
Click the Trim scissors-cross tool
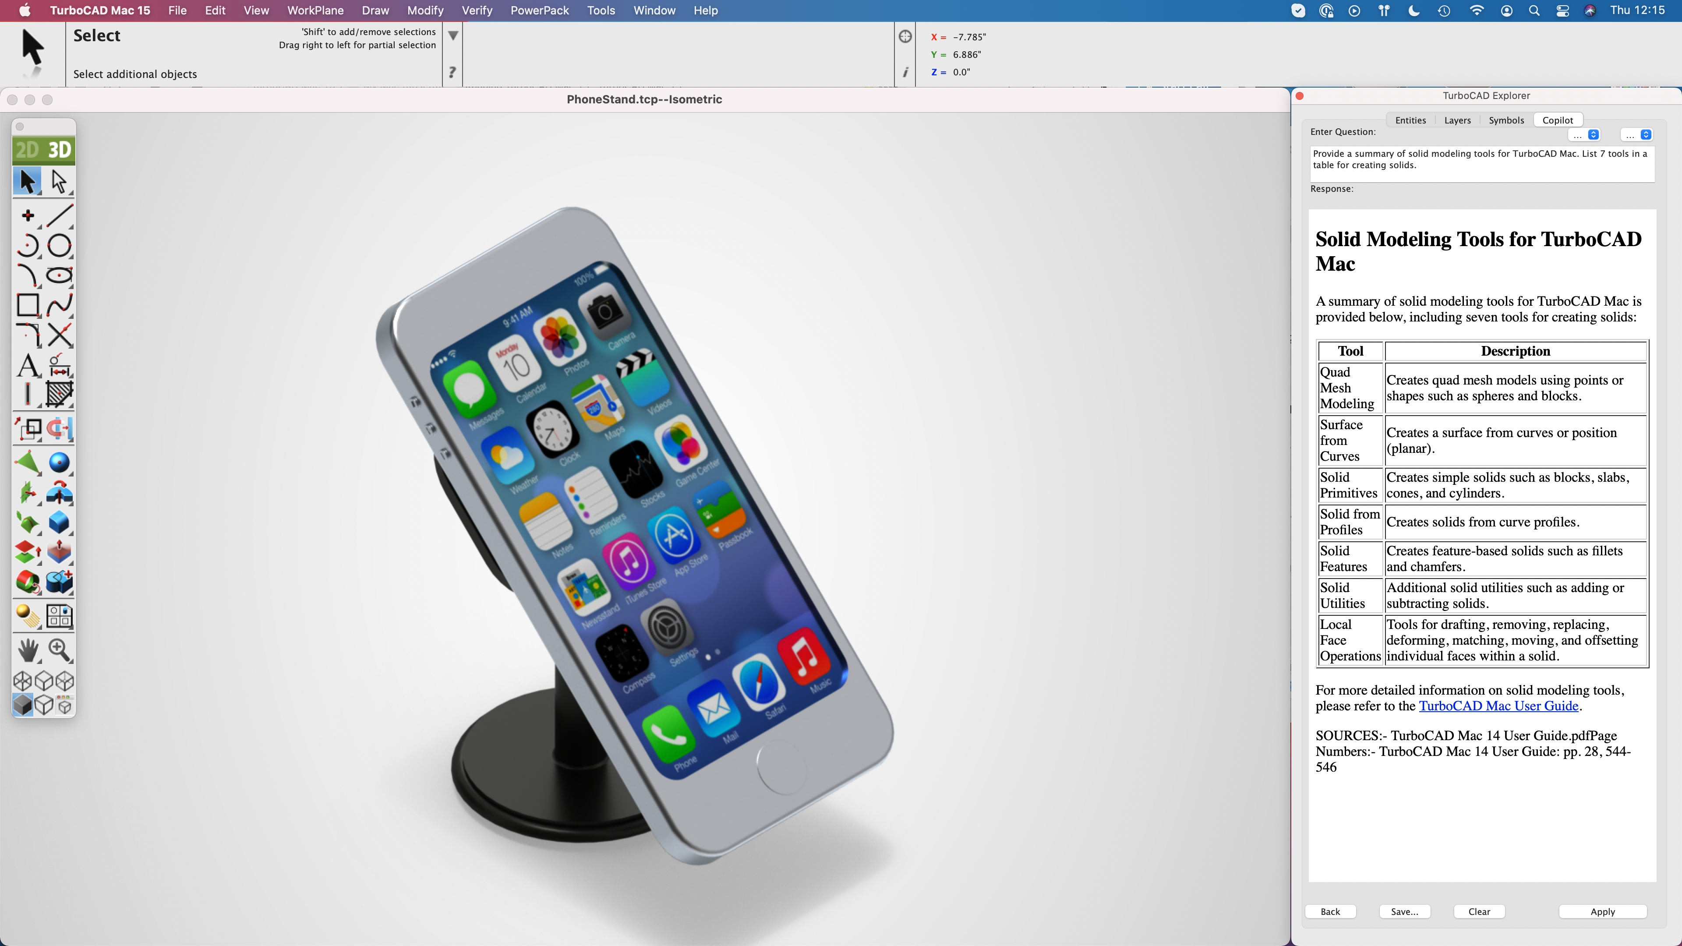tap(60, 335)
